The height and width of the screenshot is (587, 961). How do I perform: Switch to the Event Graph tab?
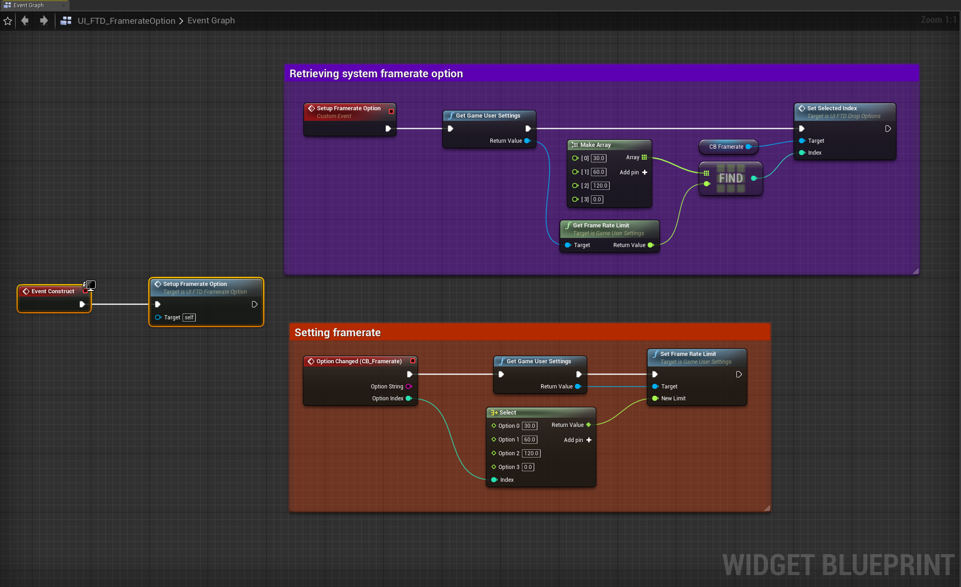(28, 5)
